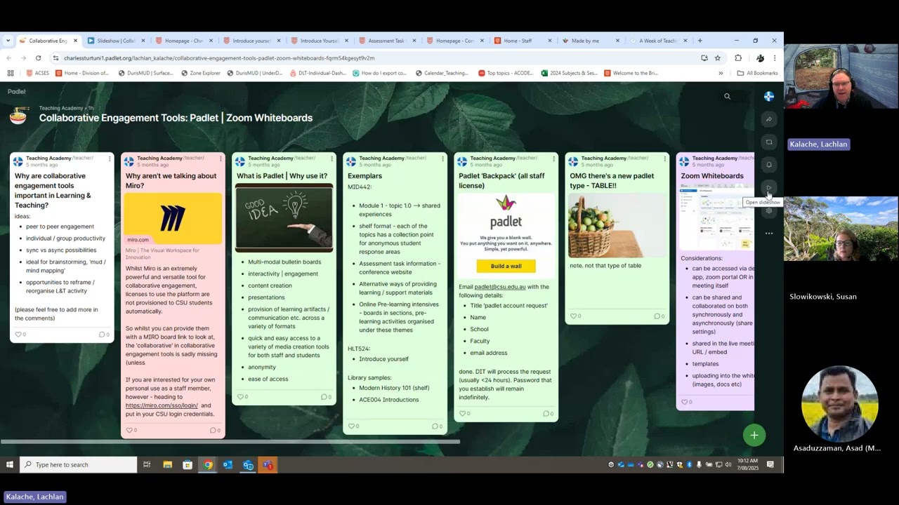Open options menu on the Miro post
Viewport: 899px width, 505px height.
(x=221, y=159)
